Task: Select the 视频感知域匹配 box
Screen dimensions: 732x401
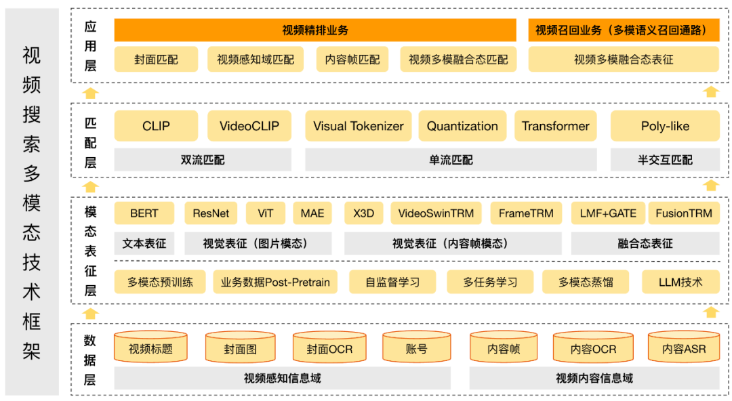Action: coord(256,60)
